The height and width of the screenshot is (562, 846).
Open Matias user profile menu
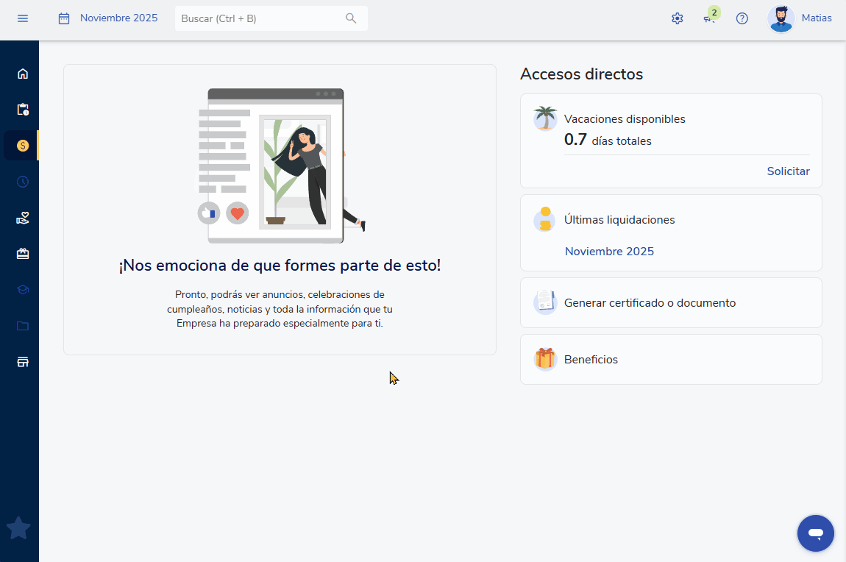tap(800, 18)
